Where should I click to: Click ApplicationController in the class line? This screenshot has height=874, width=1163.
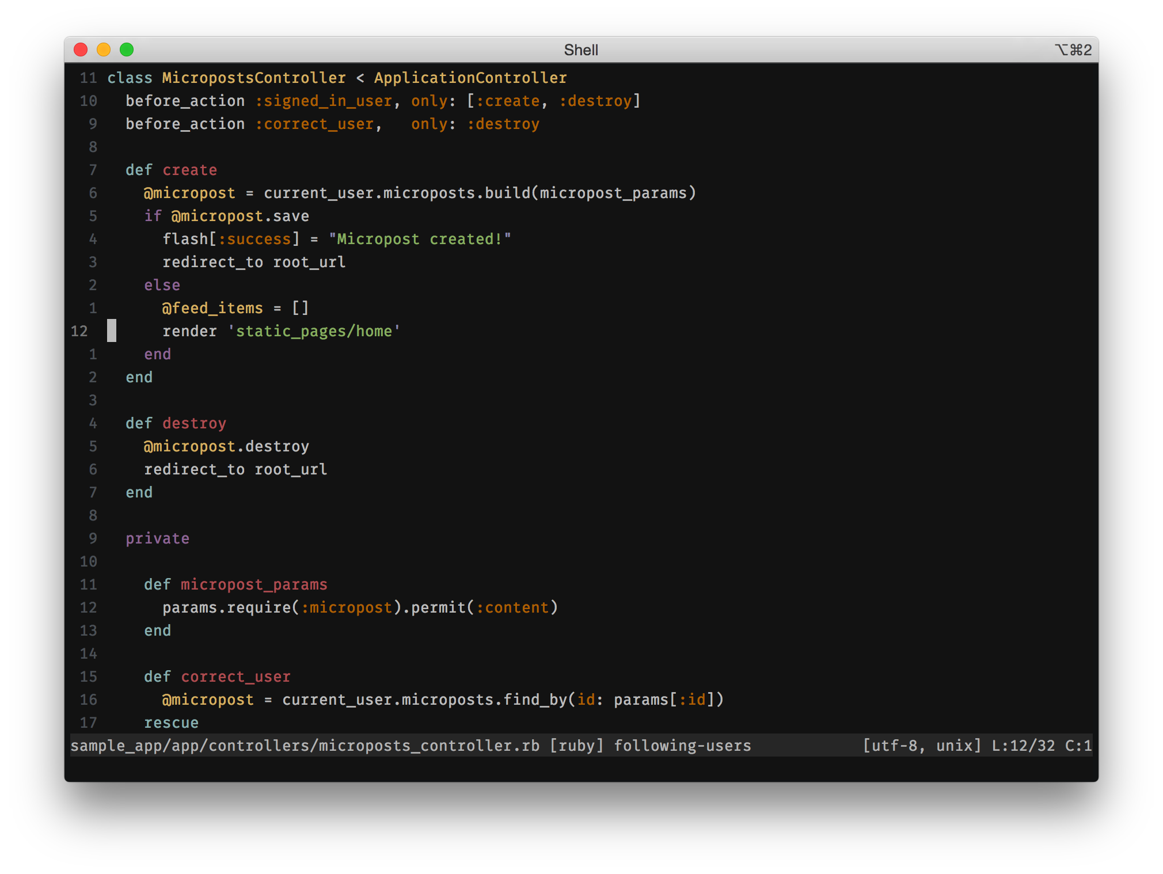(470, 78)
